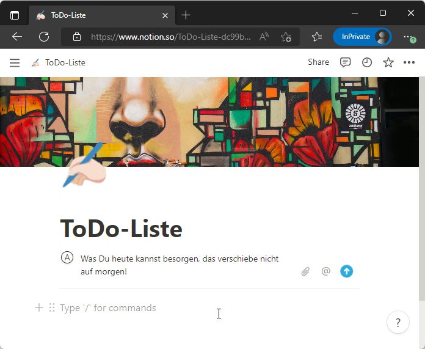Open browser favorites list
425x349 pixels.
(x=317, y=37)
